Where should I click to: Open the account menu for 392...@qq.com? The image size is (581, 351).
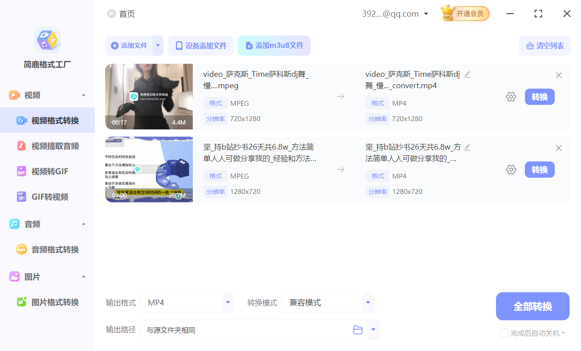[395, 14]
